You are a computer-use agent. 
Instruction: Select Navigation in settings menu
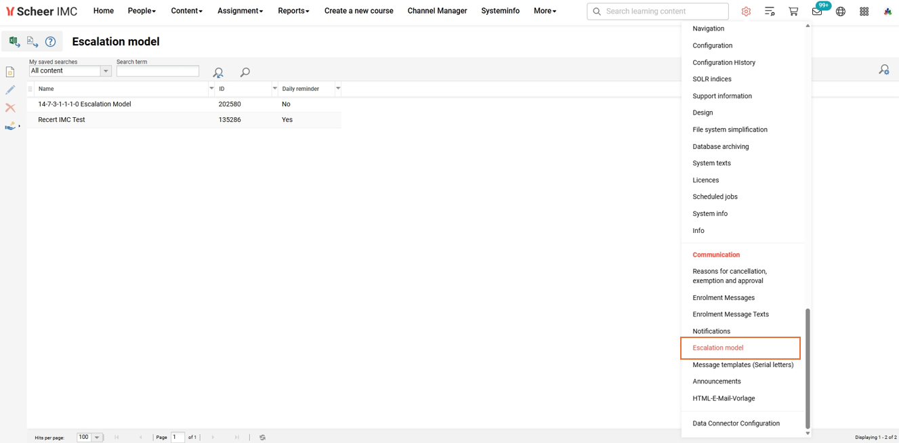[x=708, y=28]
